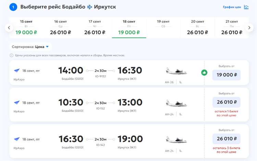Click IrAero logo on 14:00 flight

pos(17,71)
